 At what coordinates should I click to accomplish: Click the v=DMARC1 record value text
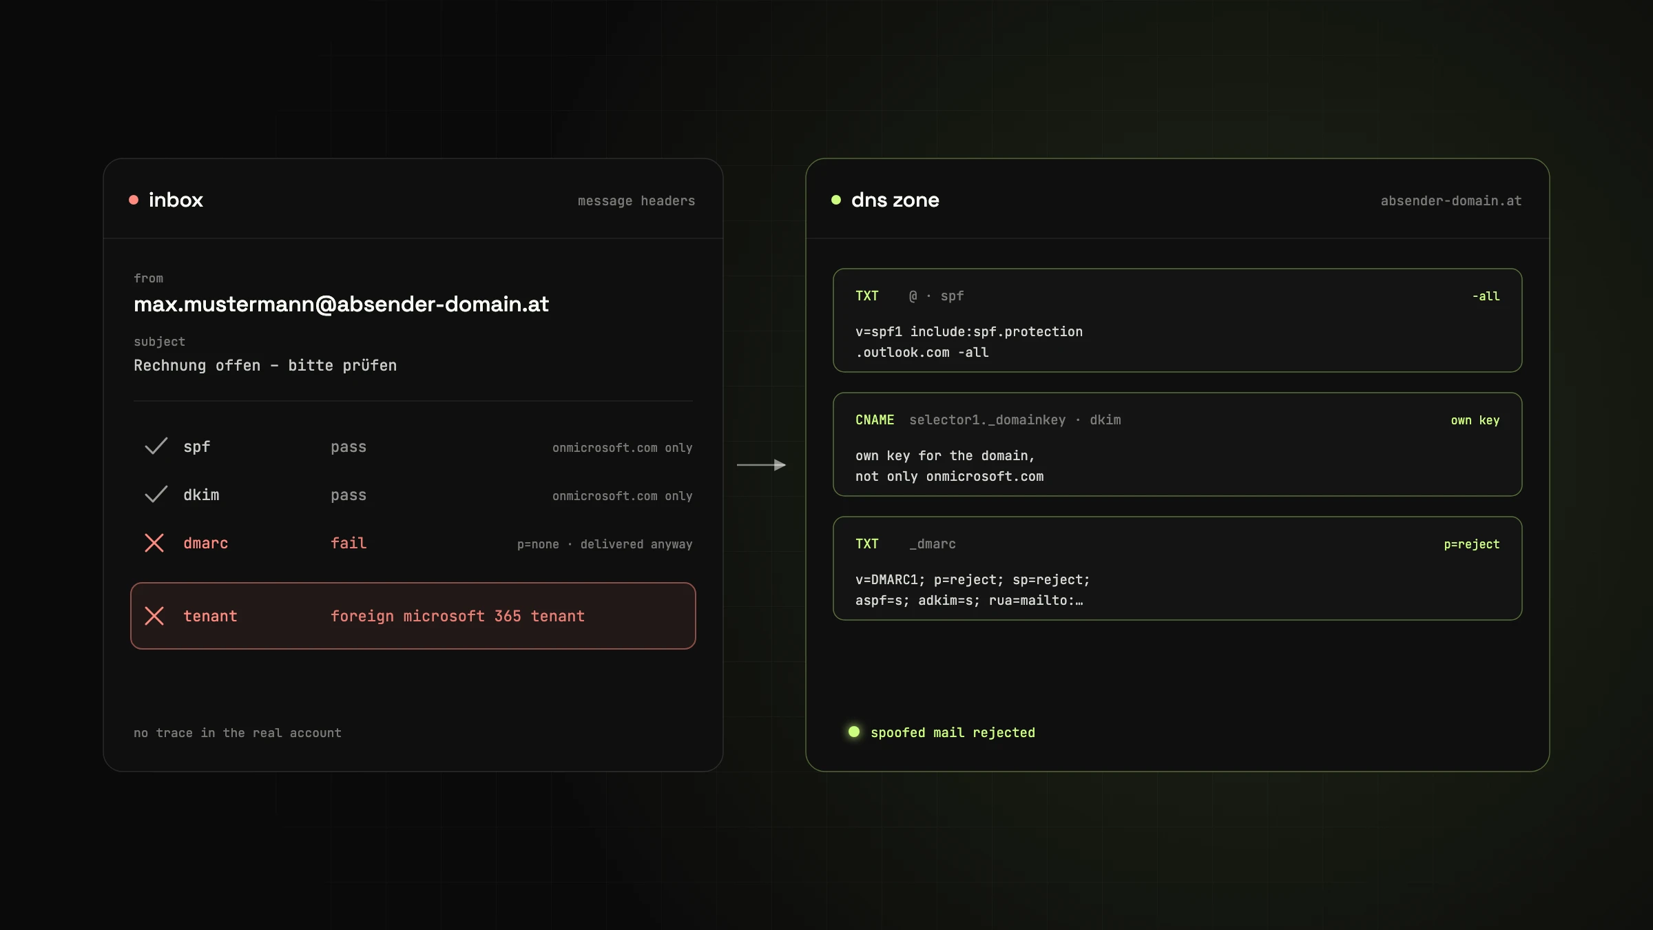tap(973, 590)
